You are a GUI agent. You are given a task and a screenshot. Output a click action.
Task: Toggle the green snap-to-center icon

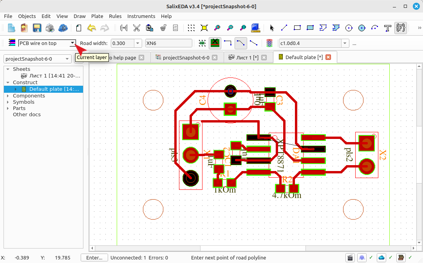pos(202,43)
